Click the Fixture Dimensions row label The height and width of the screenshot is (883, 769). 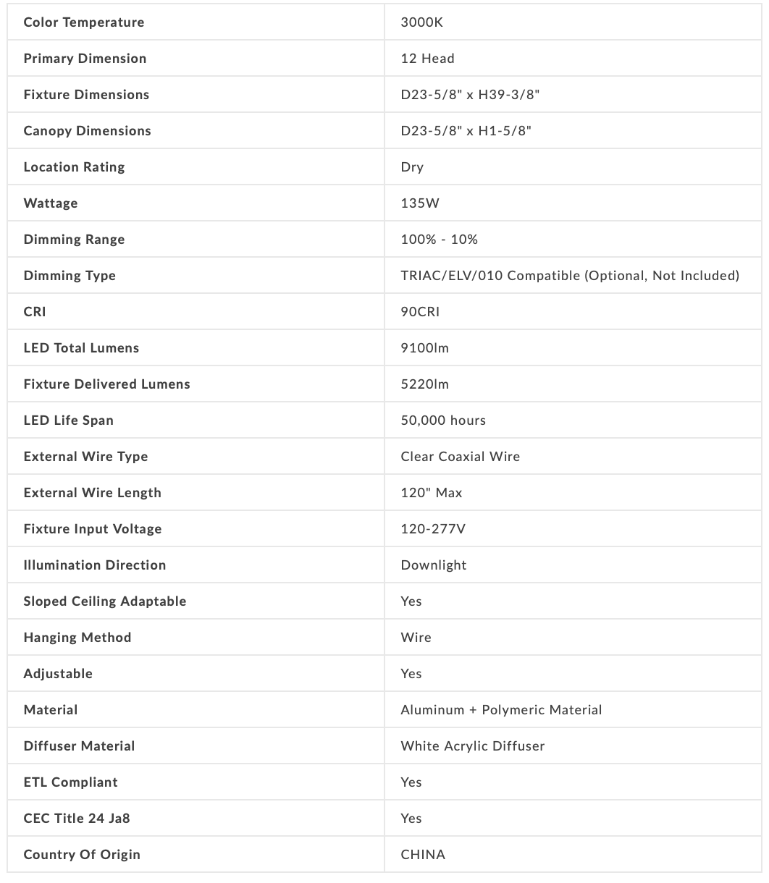tap(86, 95)
